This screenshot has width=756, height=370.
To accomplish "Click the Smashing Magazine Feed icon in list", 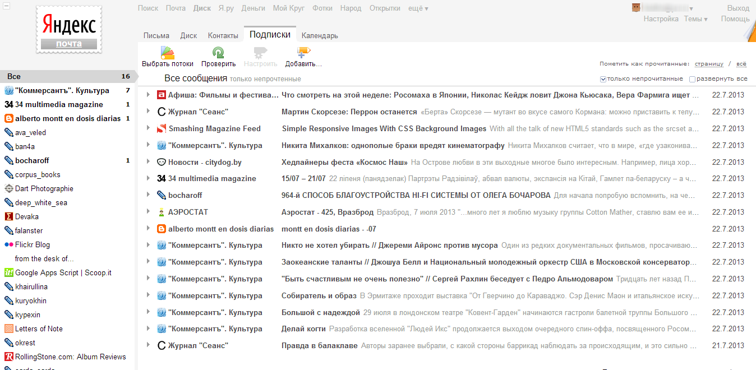I will 162,128.
